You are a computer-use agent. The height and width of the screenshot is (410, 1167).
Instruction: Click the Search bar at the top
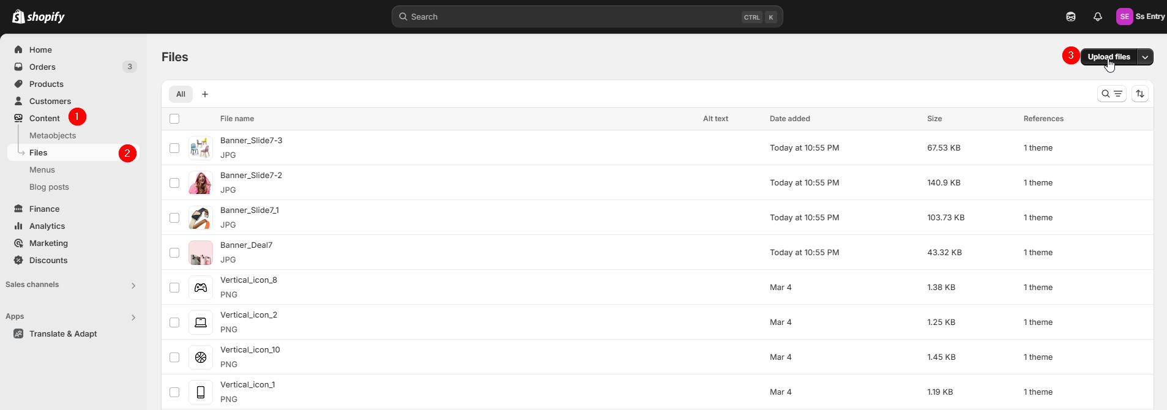pyautogui.click(x=586, y=17)
